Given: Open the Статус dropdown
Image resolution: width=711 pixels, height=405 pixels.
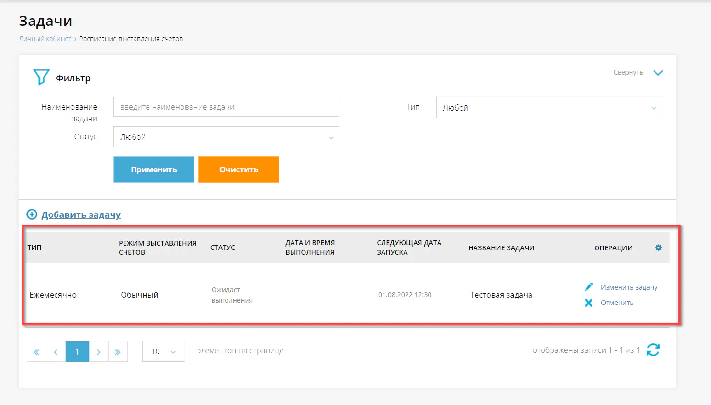Looking at the screenshot, I should click(226, 137).
